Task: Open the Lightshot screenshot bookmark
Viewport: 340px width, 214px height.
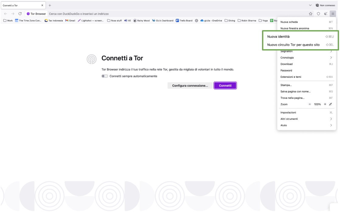Action: 79,21
